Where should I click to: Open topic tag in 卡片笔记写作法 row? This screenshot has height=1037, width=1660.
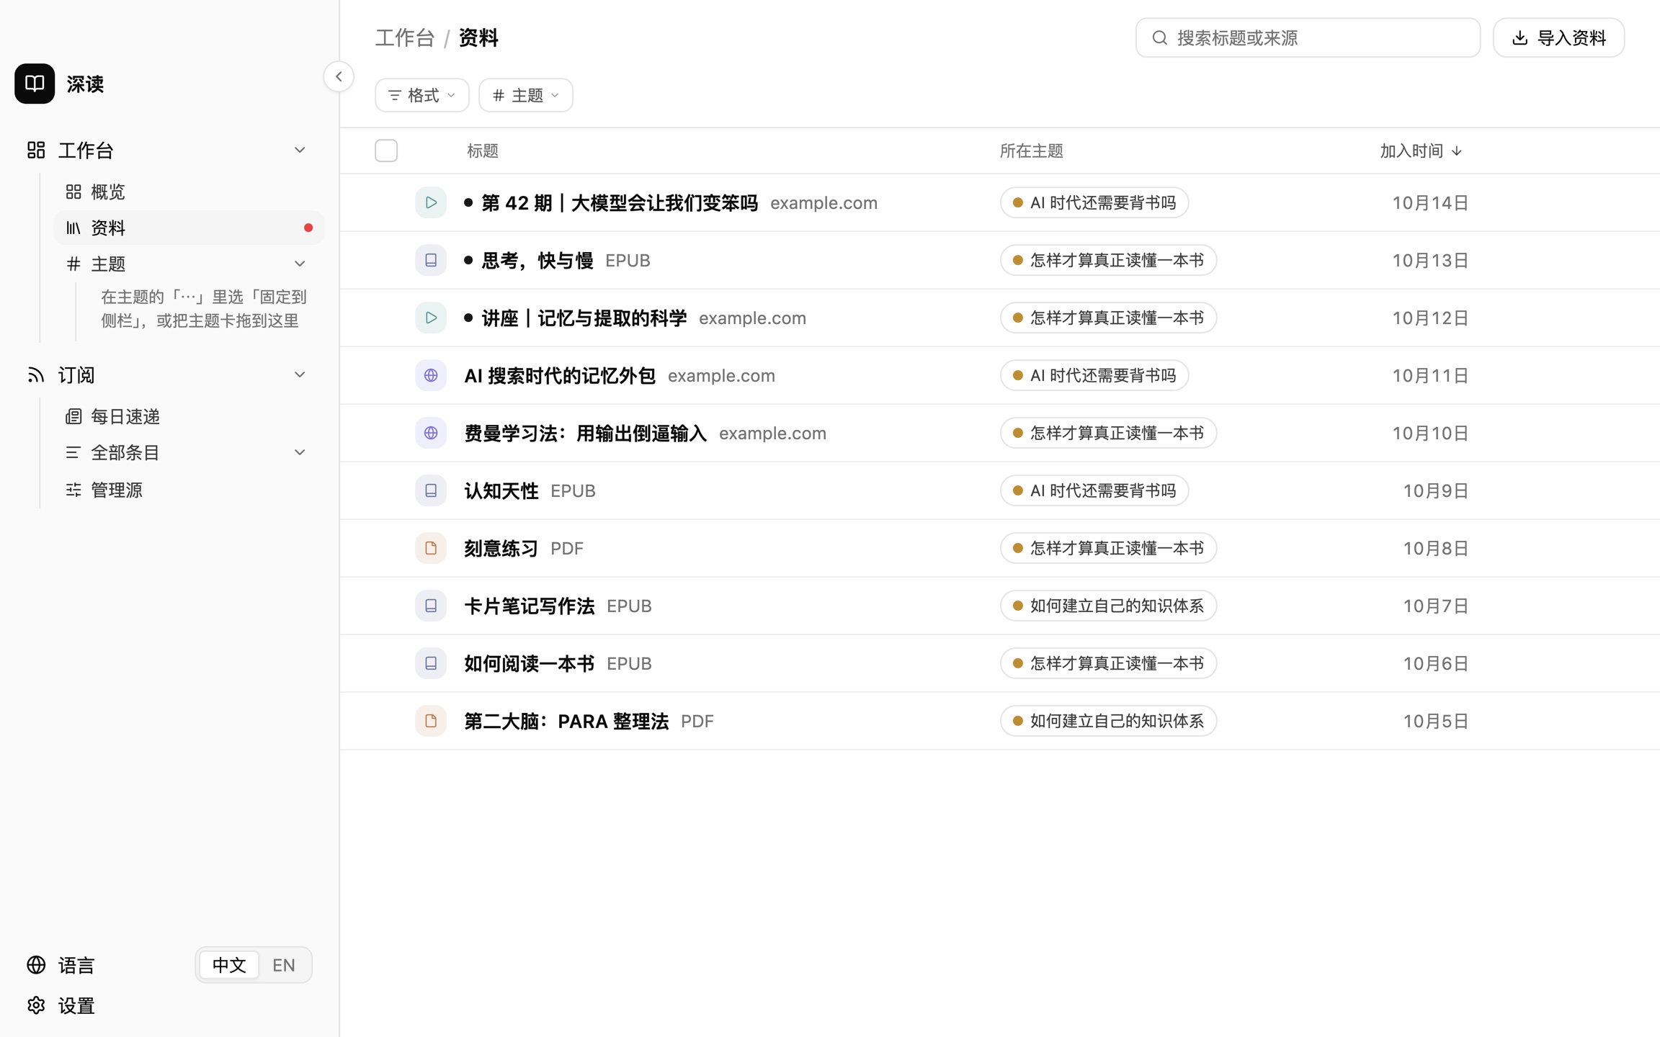tap(1108, 606)
